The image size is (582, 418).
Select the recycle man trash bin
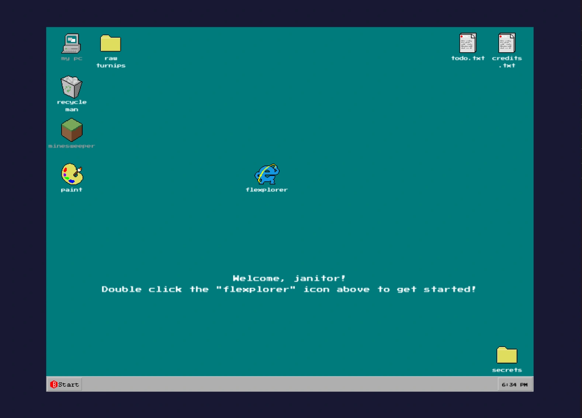pos(71,87)
